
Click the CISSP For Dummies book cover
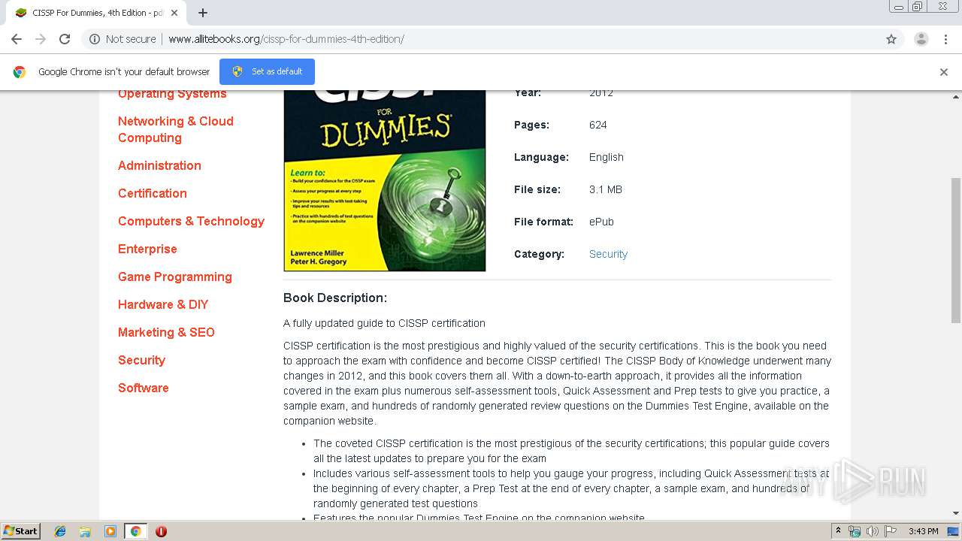(x=385, y=180)
